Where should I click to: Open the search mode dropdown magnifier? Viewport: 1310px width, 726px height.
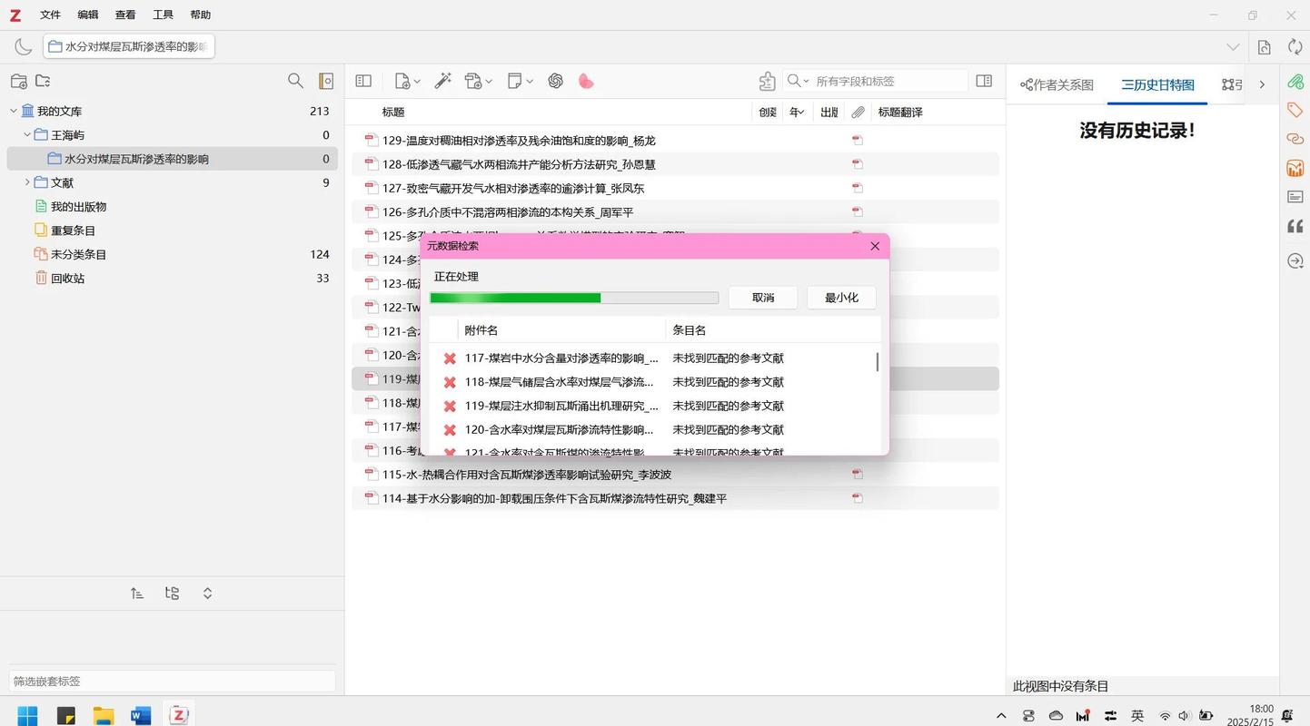798,81
